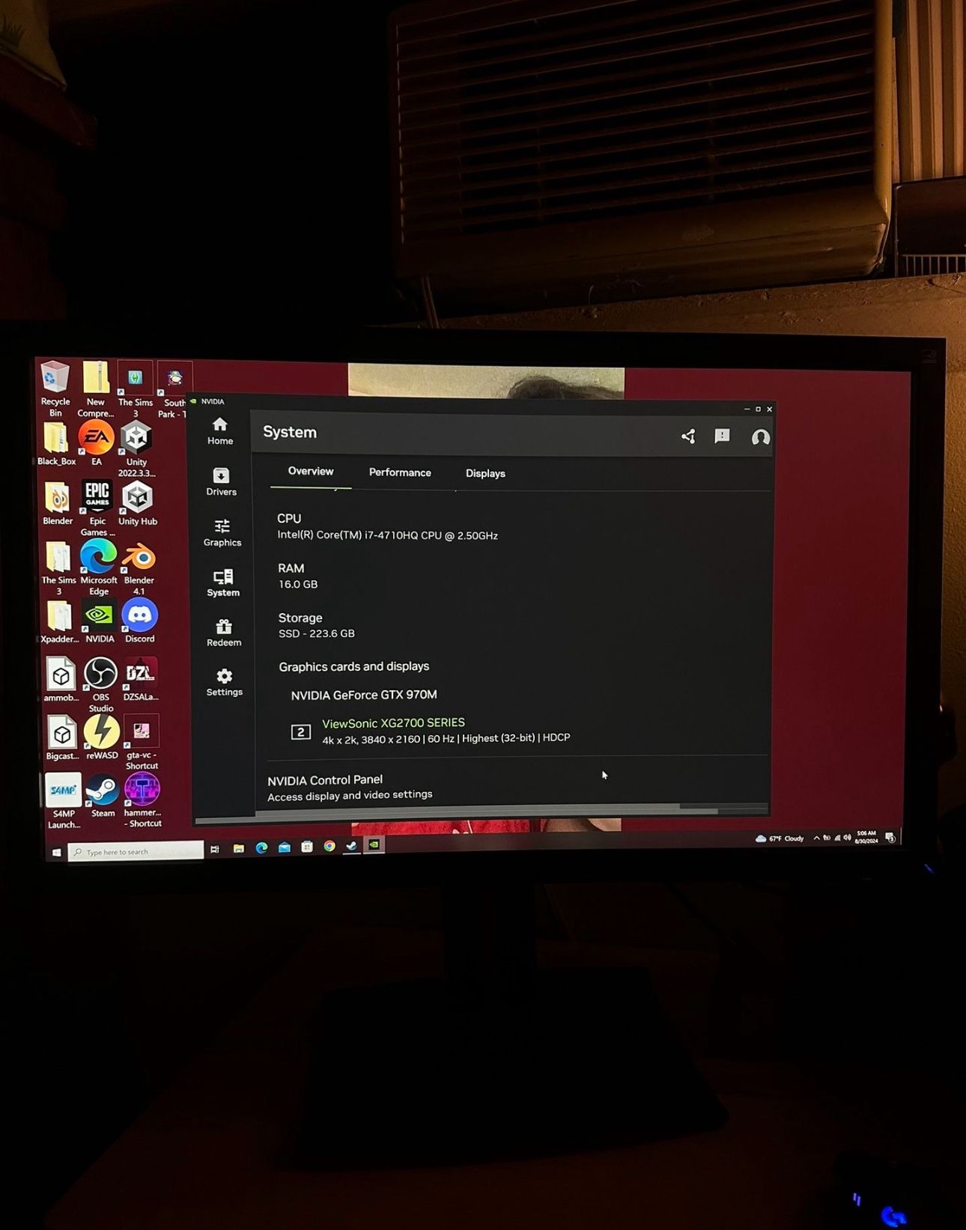
Task: Open the 67°F Cloudy weather widget
Action: click(x=780, y=838)
